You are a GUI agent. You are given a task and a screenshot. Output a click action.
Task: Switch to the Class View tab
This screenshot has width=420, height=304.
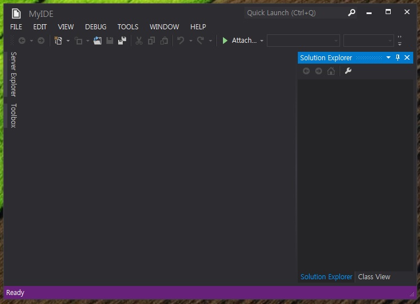click(374, 276)
